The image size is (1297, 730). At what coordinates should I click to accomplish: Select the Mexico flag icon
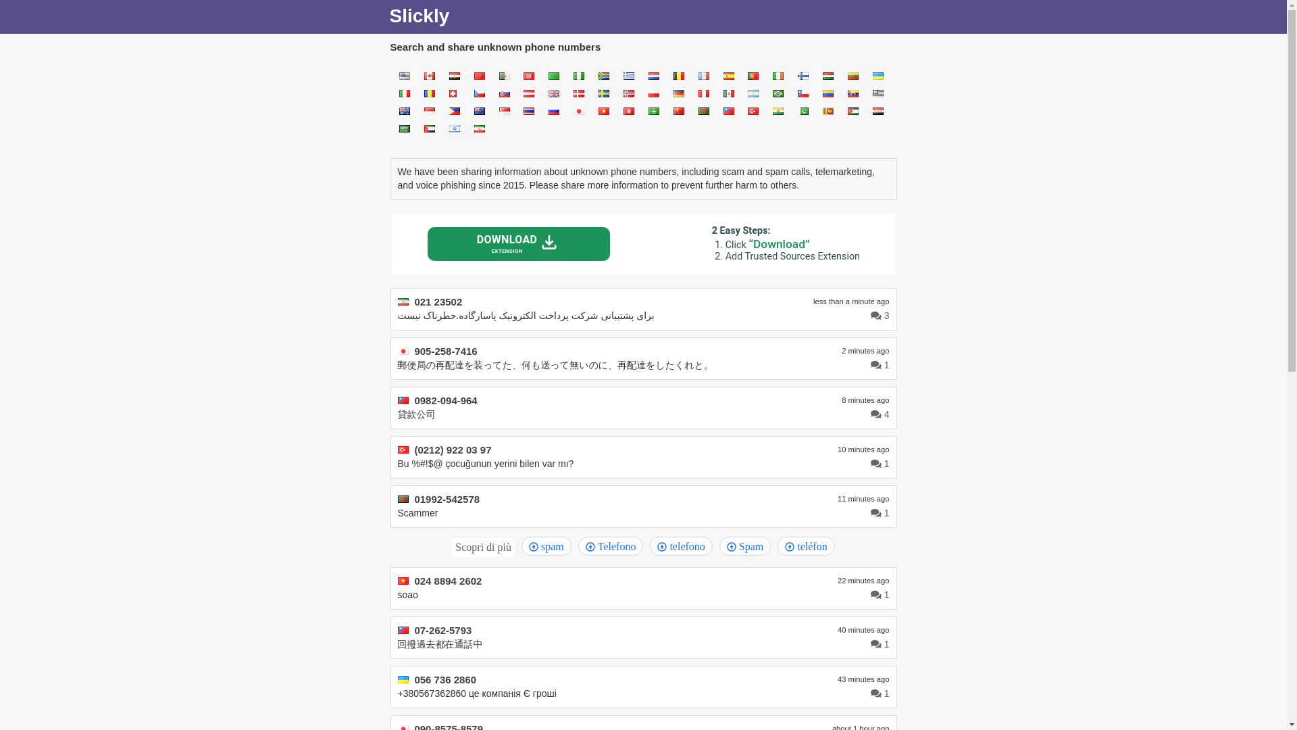point(728,93)
